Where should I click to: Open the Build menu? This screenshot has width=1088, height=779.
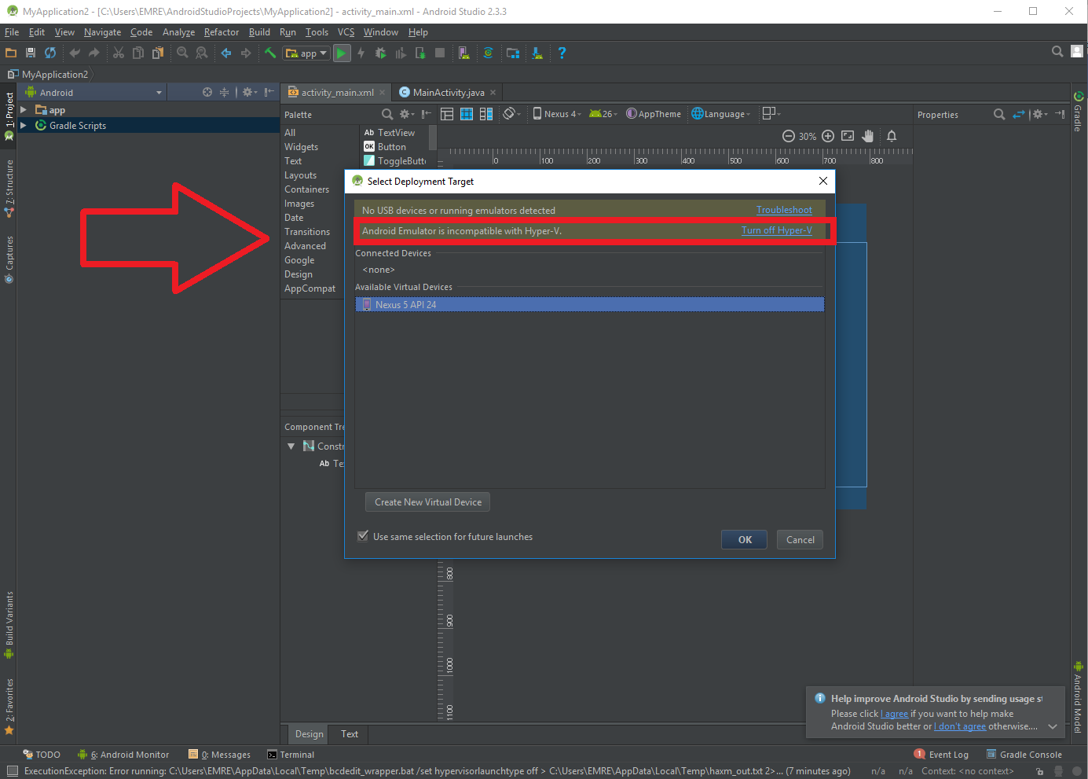click(x=259, y=32)
